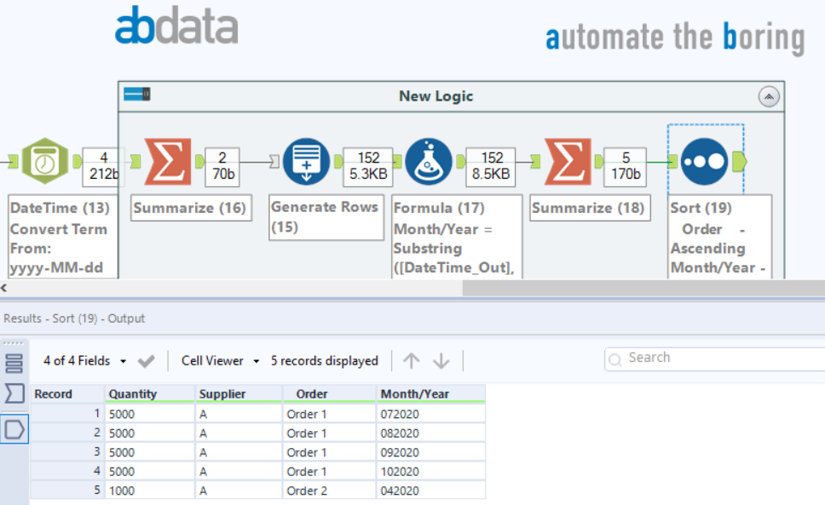This screenshot has height=505, width=825.
Task: Select the Generate Rows (15) tool
Action: (x=306, y=161)
